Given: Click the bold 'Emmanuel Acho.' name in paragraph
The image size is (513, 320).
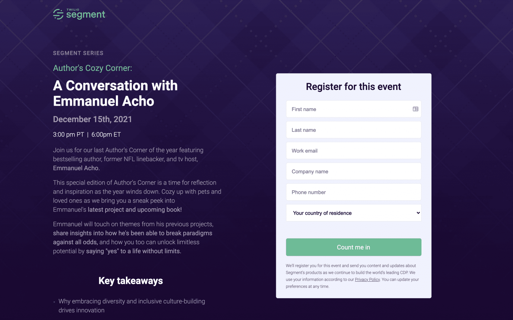Looking at the screenshot, I should [76, 168].
